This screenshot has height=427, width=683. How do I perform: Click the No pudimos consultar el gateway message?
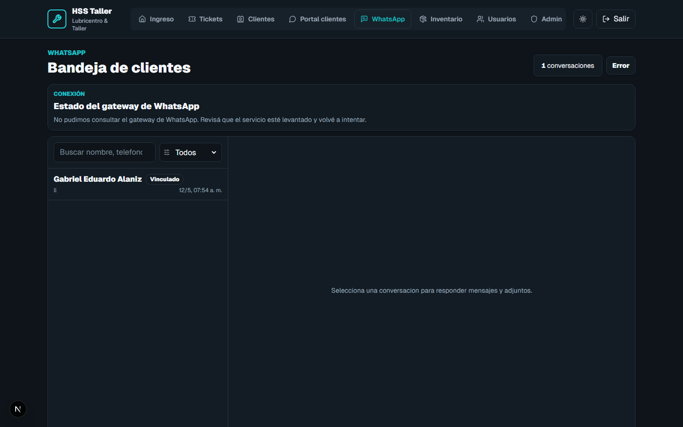pyautogui.click(x=210, y=120)
